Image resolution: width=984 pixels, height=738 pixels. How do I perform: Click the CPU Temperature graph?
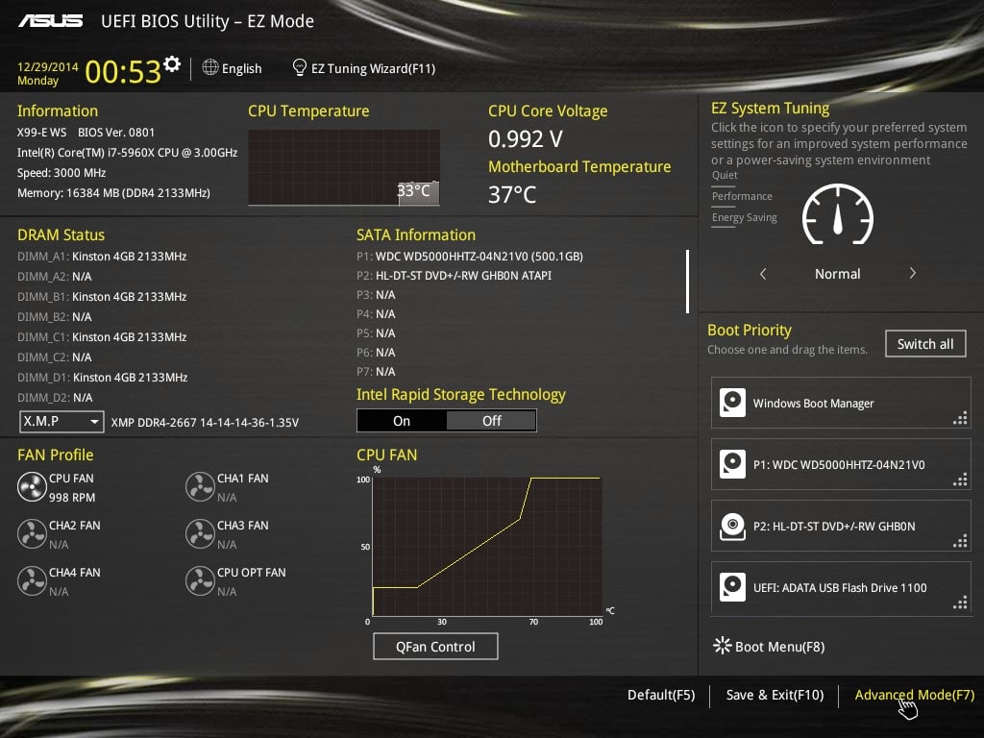click(344, 167)
